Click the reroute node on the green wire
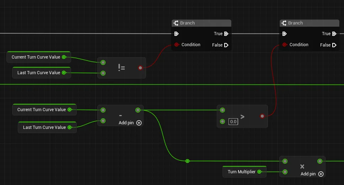344x185 pixels. click(x=187, y=161)
